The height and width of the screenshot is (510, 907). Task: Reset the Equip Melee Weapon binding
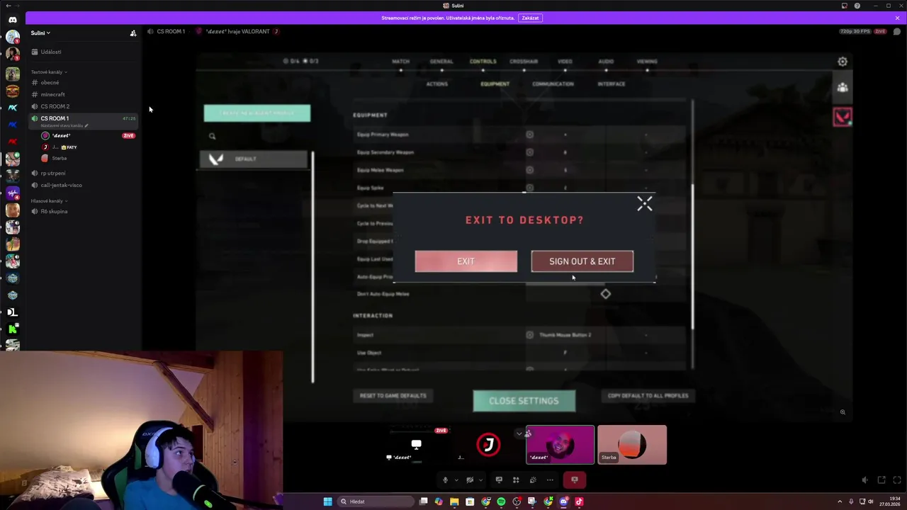[x=529, y=170]
